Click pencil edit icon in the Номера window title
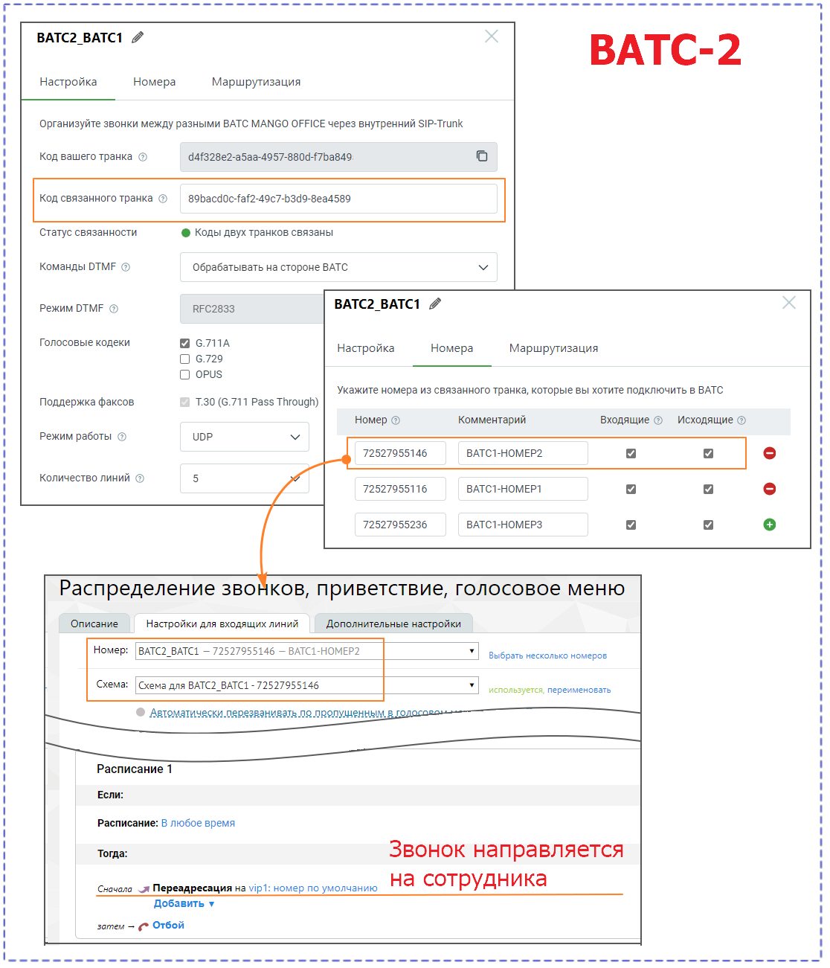Image resolution: width=830 pixels, height=968 pixels. click(435, 304)
